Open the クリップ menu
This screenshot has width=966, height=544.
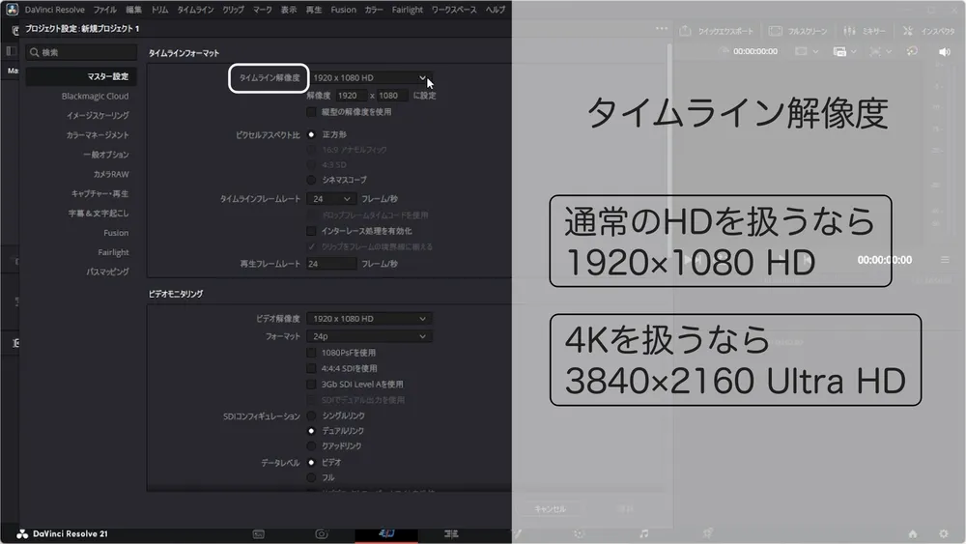tap(234, 10)
